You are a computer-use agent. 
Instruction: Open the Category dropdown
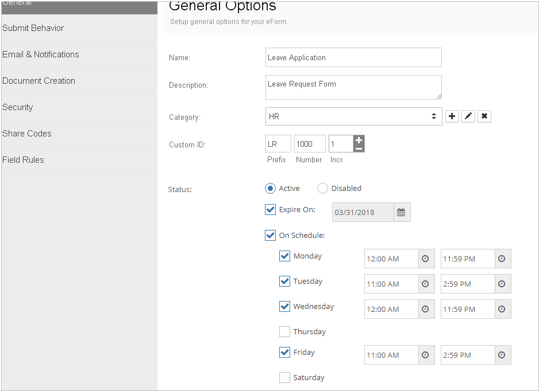[353, 116]
